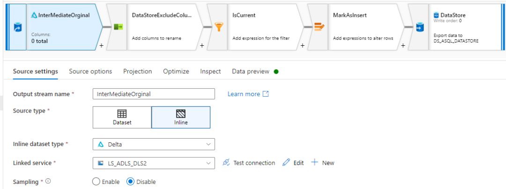Select the green Select transformation icon
Image resolution: width=506 pixels, height=189 pixels.
(x=118, y=28)
